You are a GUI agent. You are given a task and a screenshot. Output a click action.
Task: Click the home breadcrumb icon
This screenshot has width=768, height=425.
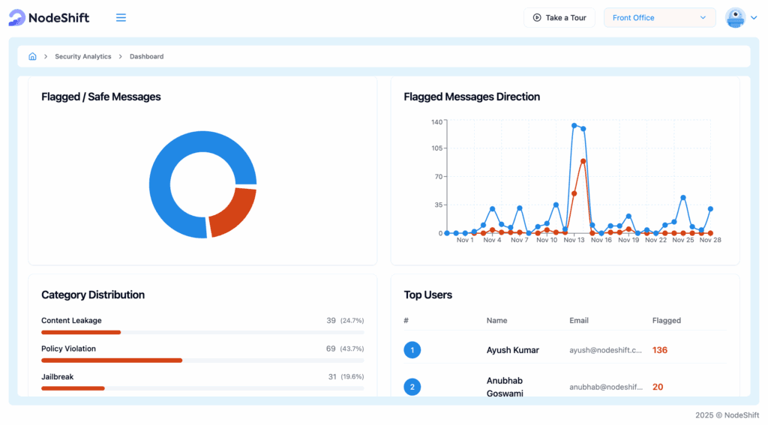(32, 56)
